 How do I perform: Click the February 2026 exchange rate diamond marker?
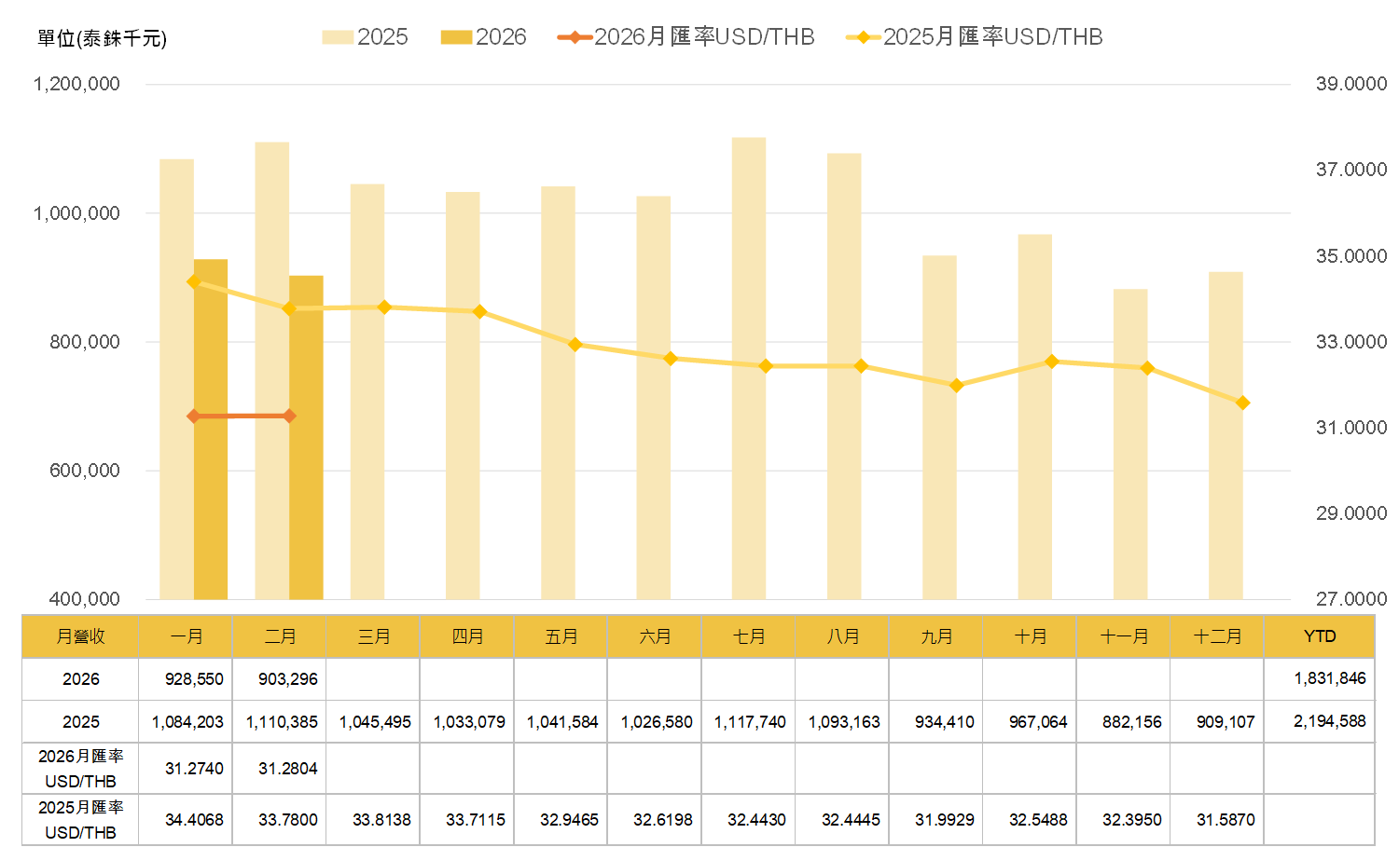pos(289,416)
